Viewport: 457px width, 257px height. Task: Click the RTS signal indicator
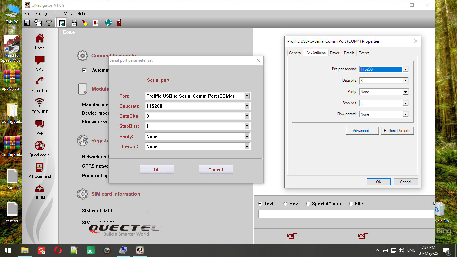pos(363,236)
